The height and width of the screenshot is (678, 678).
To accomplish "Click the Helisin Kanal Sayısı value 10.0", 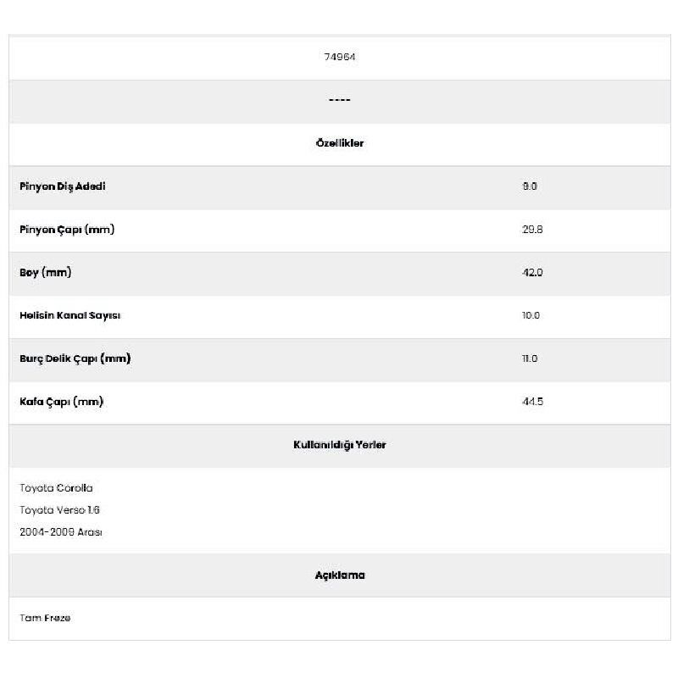I will click(x=531, y=315).
